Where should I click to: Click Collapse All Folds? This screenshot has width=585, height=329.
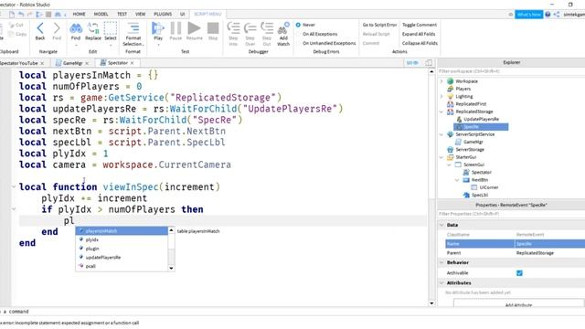click(420, 43)
